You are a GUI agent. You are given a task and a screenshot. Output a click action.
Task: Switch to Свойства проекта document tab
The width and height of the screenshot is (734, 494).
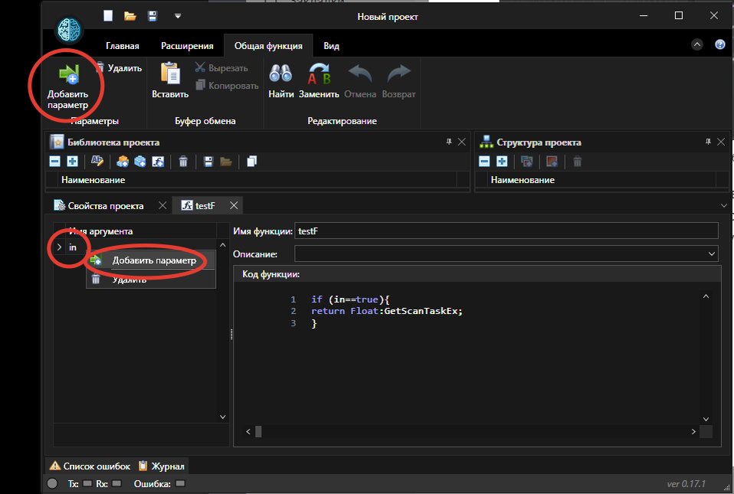[105, 206]
